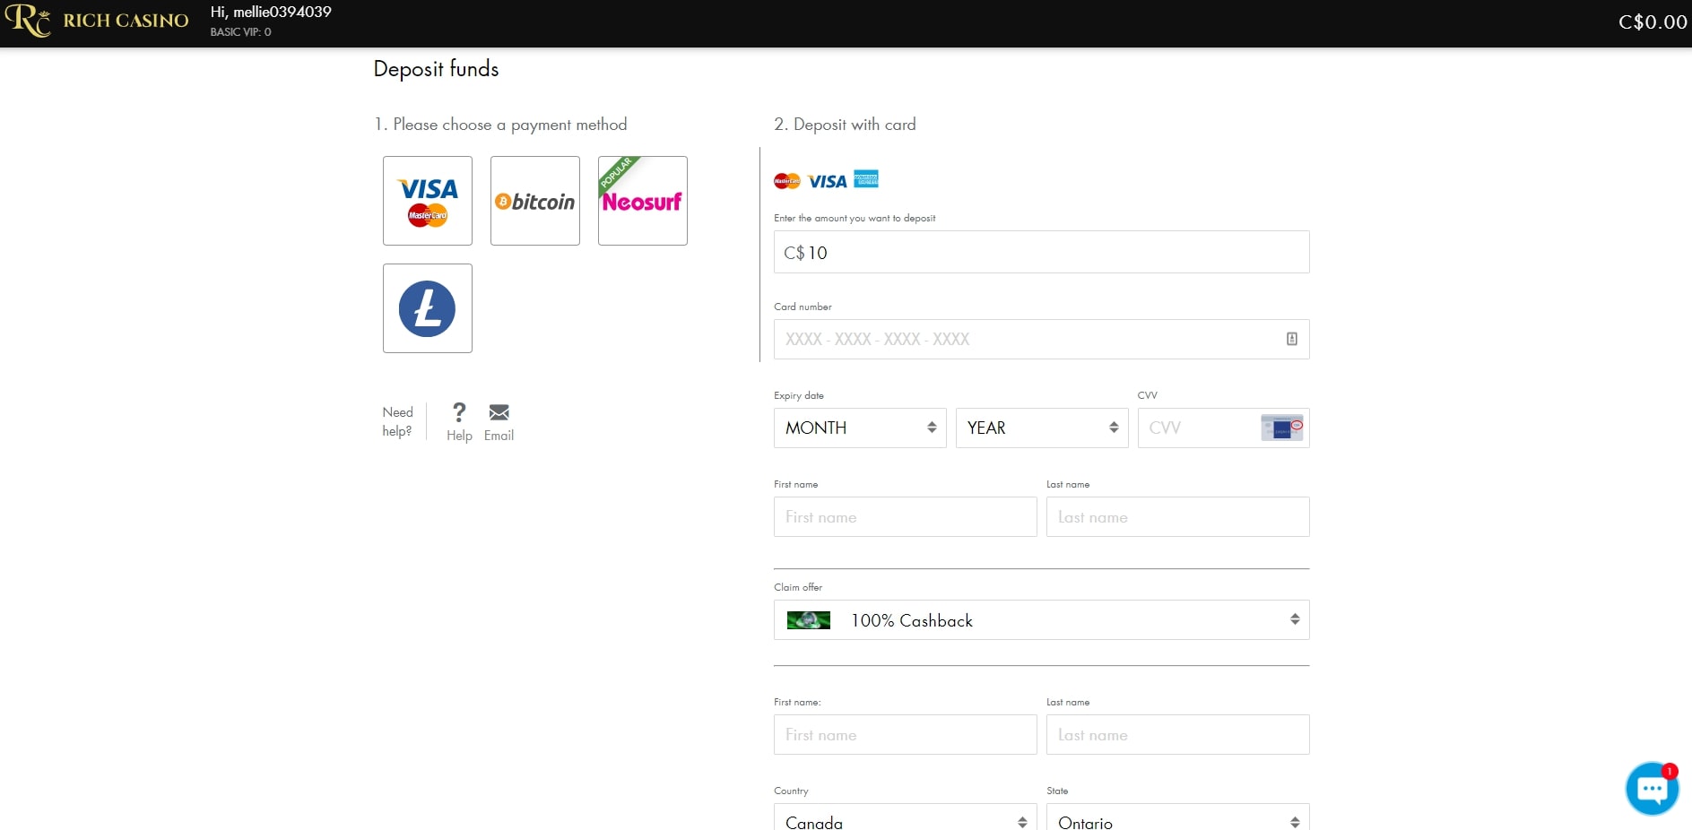Image resolution: width=1692 pixels, height=830 pixels.
Task: Click Visa logo above deposit form
Action: coord(827,181)
